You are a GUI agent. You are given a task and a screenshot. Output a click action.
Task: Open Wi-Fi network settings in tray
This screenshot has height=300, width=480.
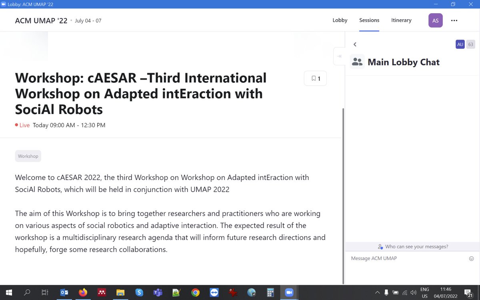click(405, 292)
